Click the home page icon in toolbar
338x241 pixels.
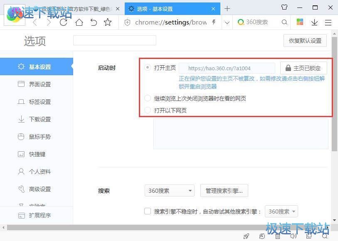[x=79, y=22]
